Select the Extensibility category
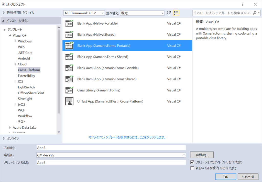The image size is (262, 182). (x=26, y=76)
